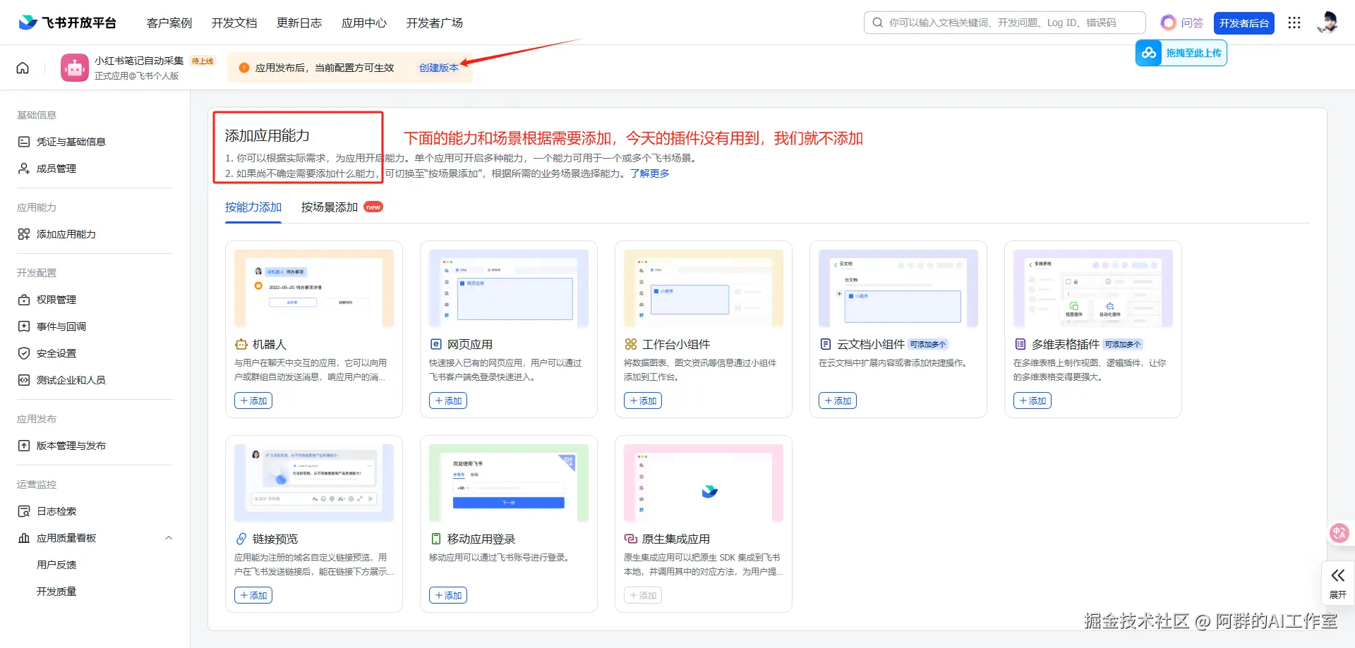Open 开发质量 under 应用质量看板
The image size is (1355, 648).
[56, 592]
